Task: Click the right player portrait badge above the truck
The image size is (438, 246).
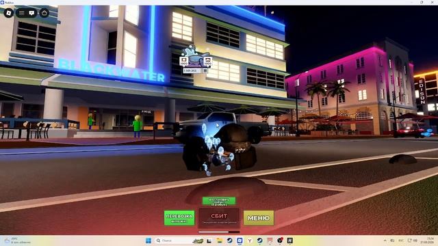Action: [x=208, y=61]
